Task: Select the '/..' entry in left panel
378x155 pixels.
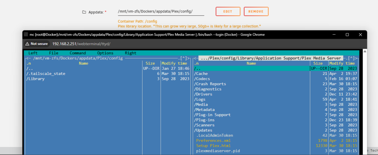Action: pos(107,69)
